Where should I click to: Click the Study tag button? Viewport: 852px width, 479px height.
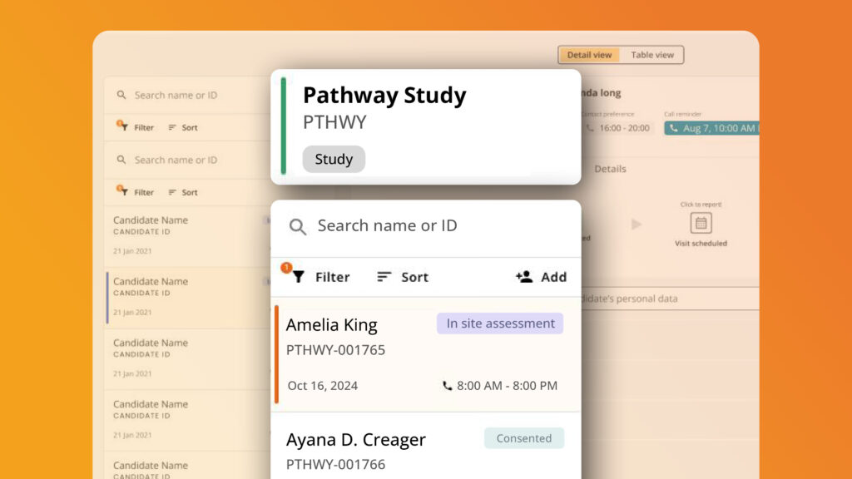click(x=334, y=159)
